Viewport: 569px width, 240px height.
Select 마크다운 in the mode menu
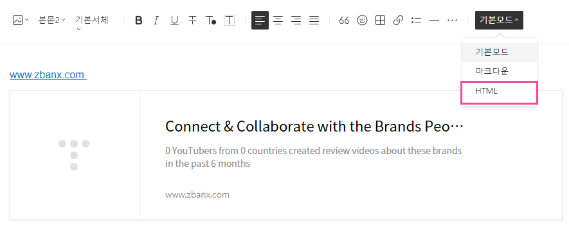499,71
